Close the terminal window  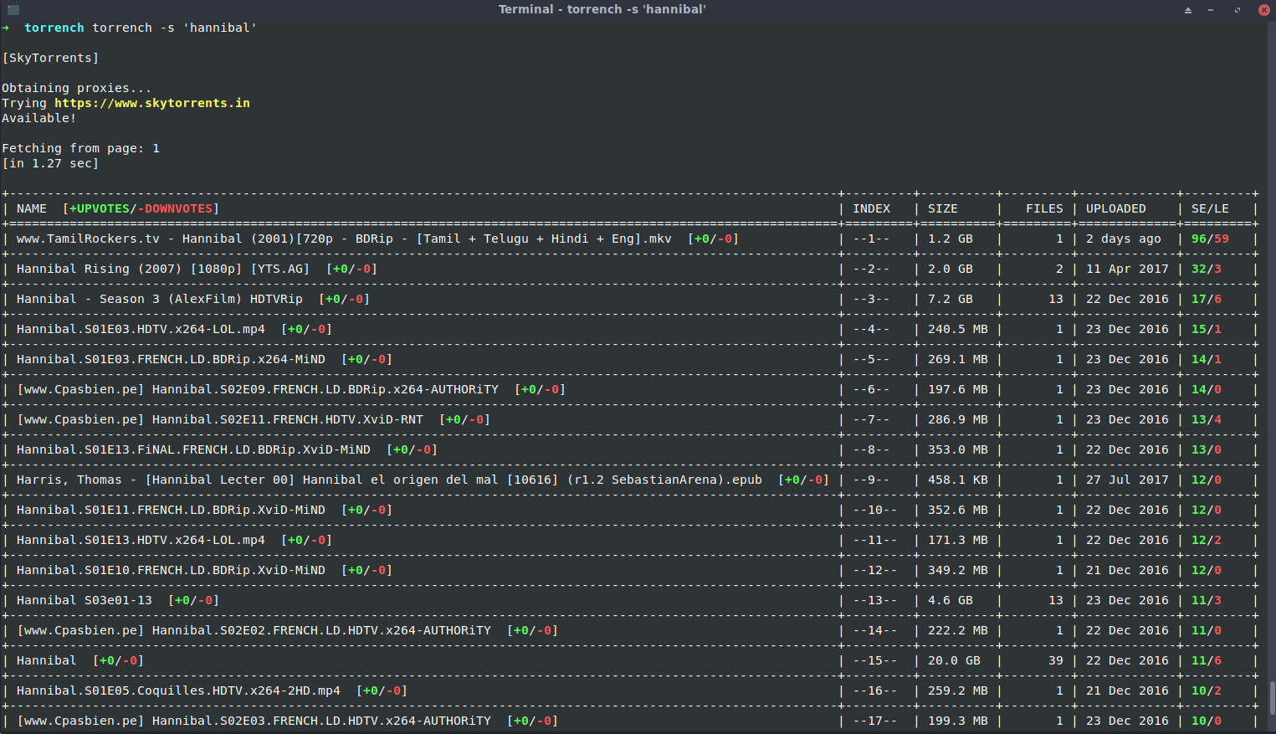1263,10
